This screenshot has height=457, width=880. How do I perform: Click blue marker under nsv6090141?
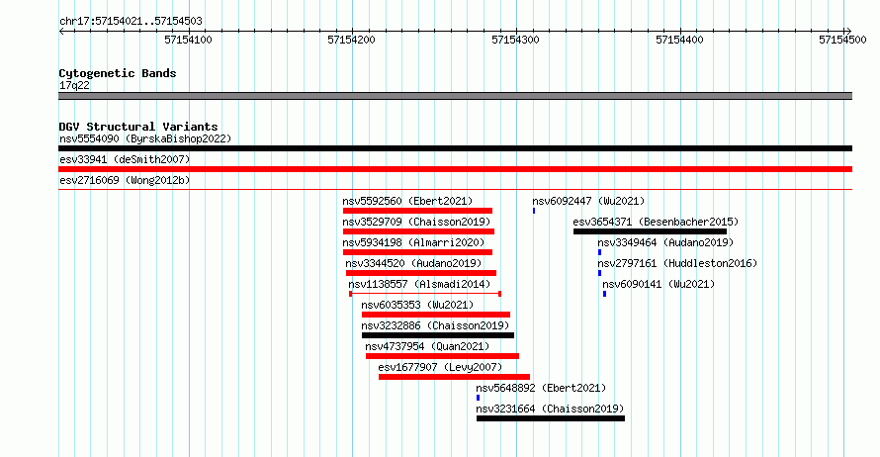604,294
